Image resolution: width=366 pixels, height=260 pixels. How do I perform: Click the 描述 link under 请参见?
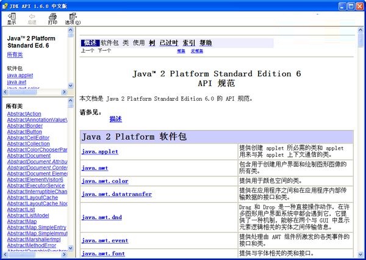115,119
